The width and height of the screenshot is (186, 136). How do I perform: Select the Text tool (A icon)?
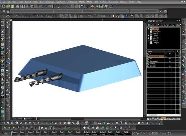pos(7,53)
